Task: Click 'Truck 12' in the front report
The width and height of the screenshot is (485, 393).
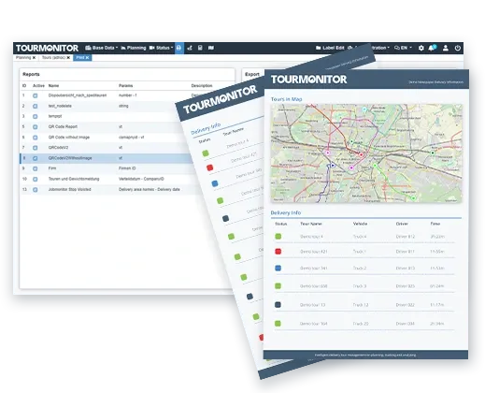Action: pyautogui.click(x=361, y=305)
